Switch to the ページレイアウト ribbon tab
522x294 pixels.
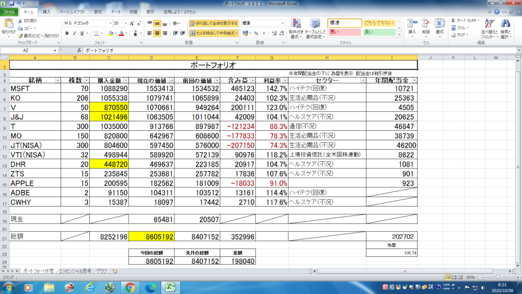tap(72, 12)
